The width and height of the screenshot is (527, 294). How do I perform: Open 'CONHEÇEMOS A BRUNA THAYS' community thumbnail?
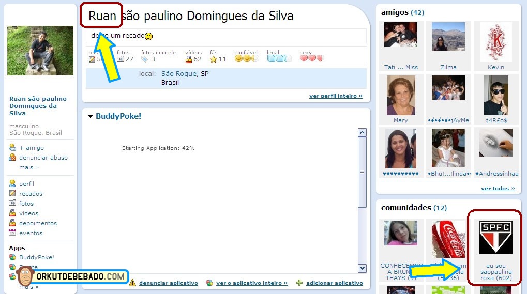coord(401,233)
